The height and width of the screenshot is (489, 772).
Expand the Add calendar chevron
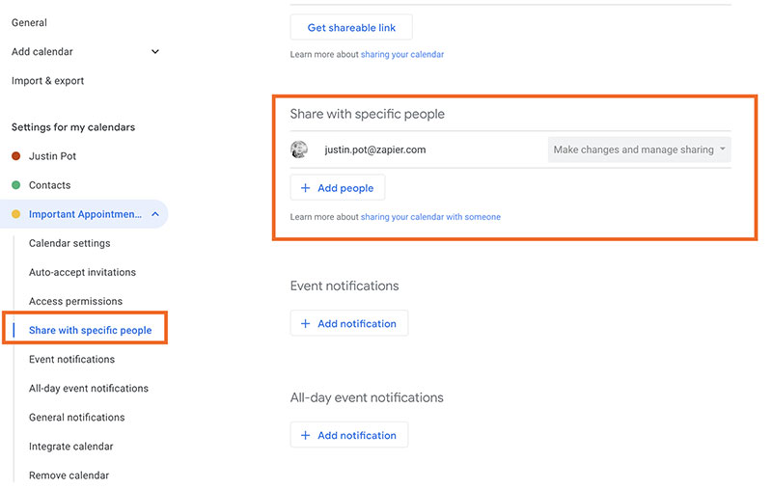(155, 52)
